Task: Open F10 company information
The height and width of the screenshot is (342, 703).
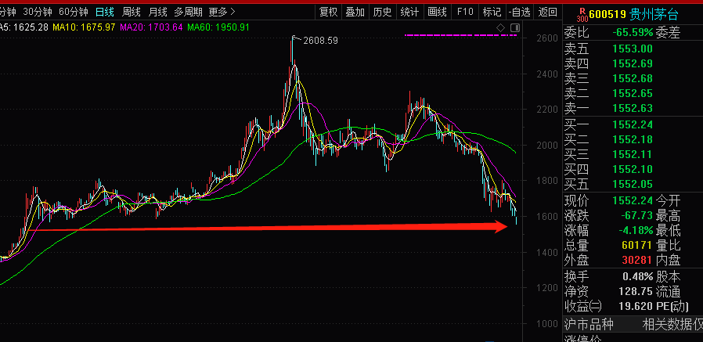Action: (465, 12)
